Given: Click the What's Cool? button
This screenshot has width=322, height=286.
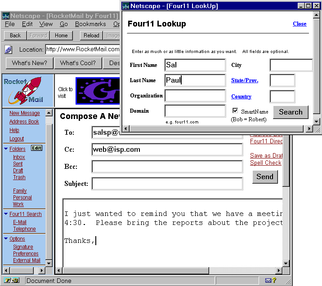Looking at the screenshot, I should pos(78,63).
